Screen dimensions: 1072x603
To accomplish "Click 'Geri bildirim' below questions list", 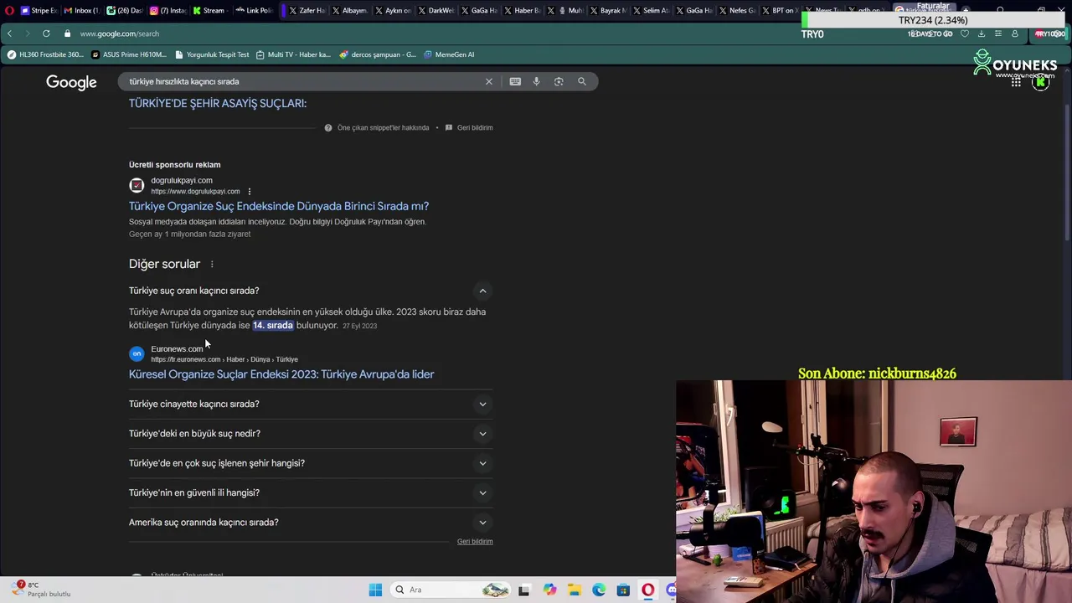I will (475, 541).
